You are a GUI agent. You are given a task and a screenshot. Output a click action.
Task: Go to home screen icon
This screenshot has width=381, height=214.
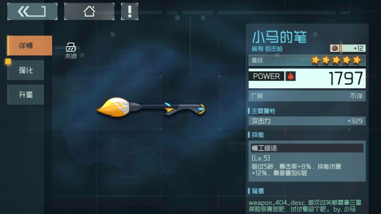pyautogui.click(x=89, y=11)
